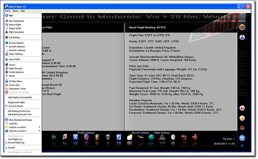Click the brown file folder records icon

[x=97, y=137]
